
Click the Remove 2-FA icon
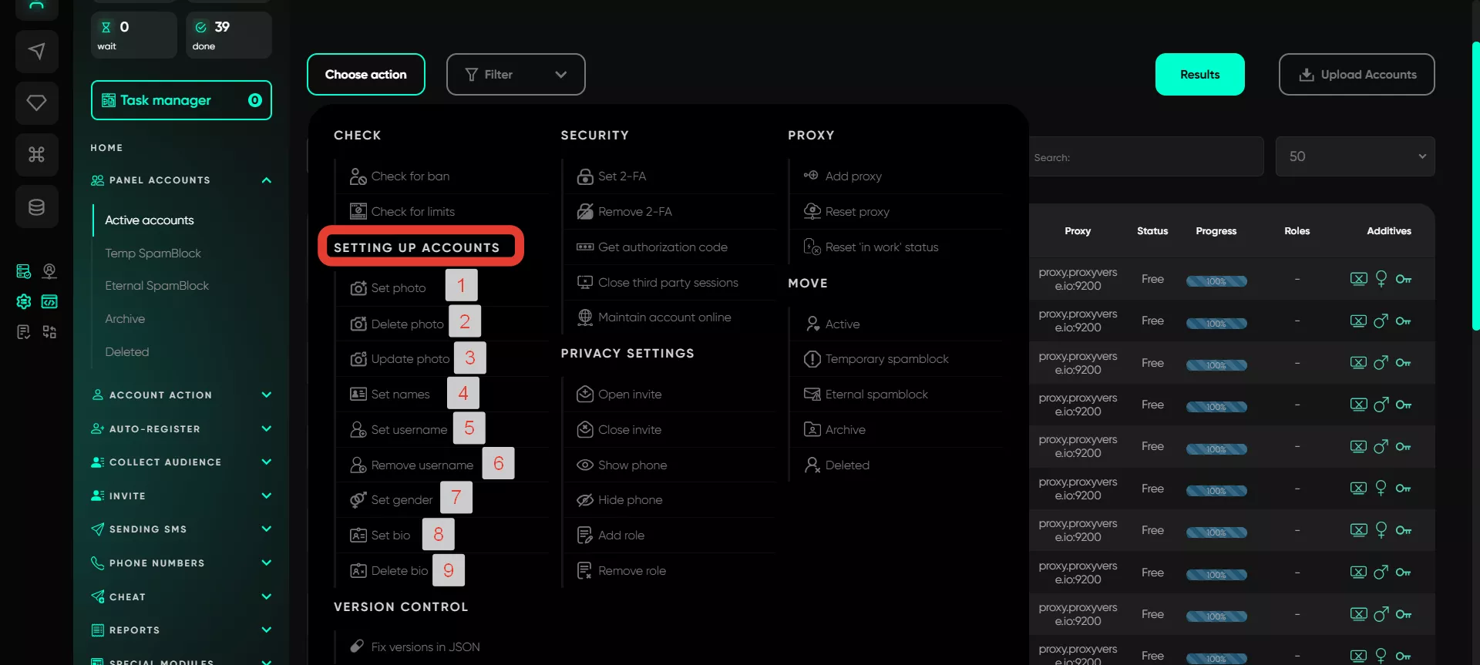[585, 211]
